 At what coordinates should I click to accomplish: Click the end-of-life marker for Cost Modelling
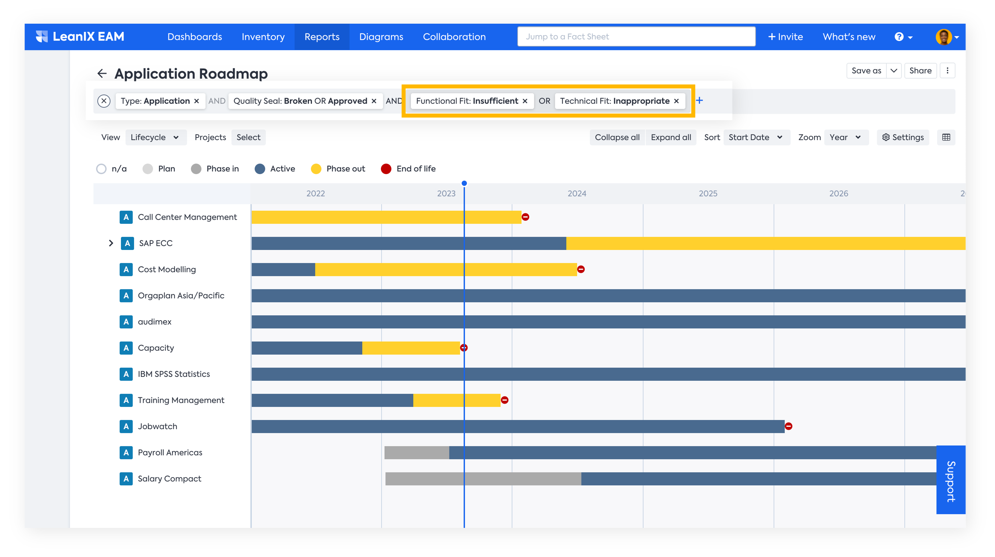(581, 269)
